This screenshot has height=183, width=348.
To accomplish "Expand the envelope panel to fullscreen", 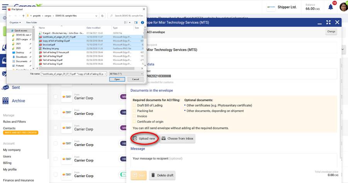I will point(328,22).
